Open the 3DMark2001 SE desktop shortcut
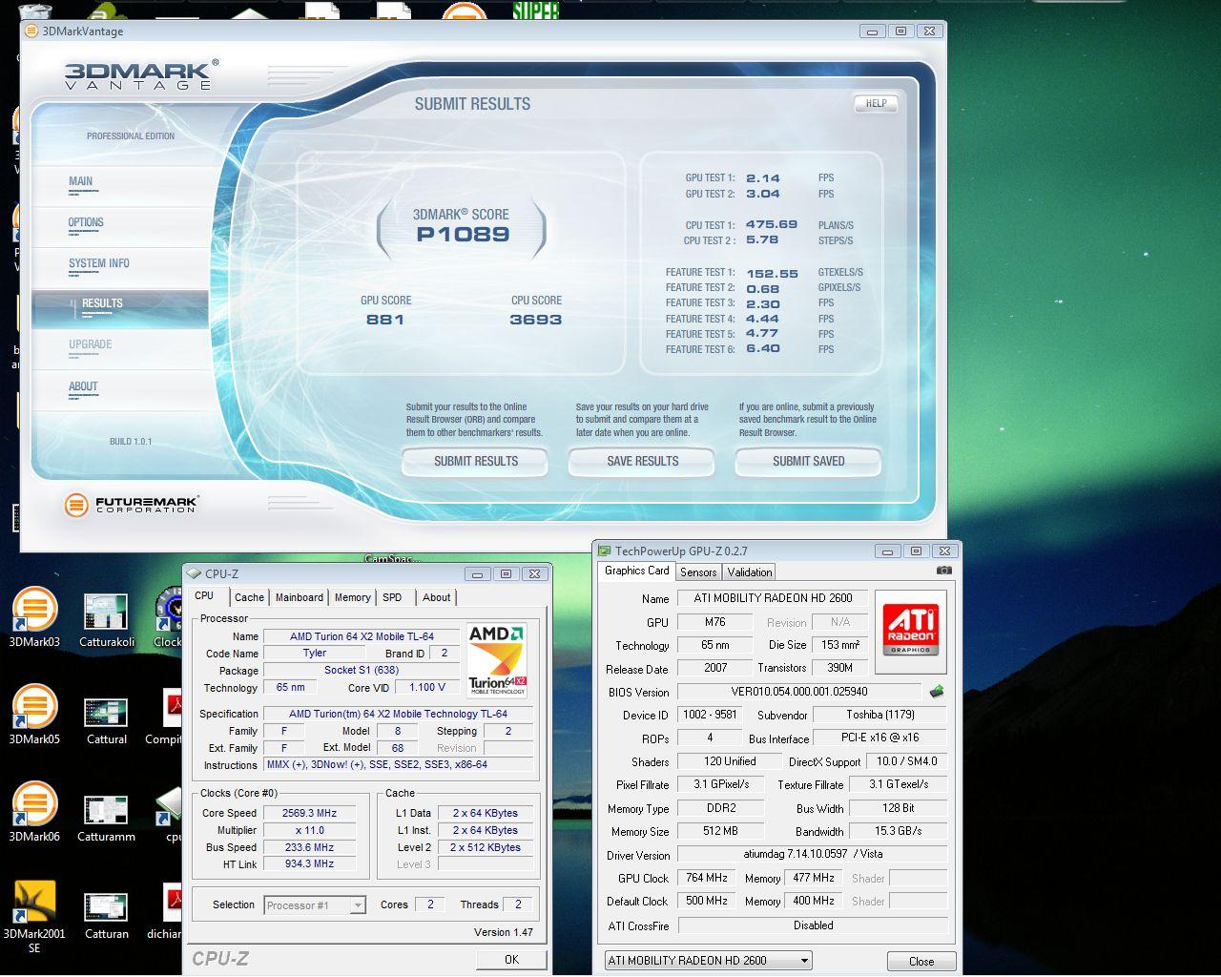 pyautogui.click(x=34, y=916)
